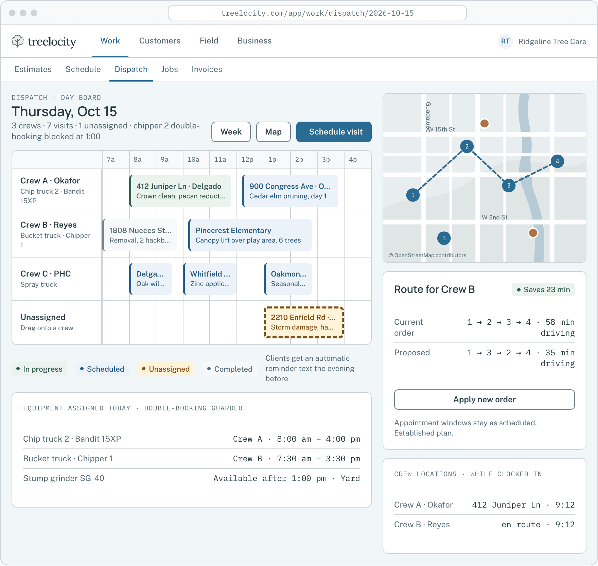Select the Crew B · Reyes location row
Screen dimensions: 598x566
[485, 525]
